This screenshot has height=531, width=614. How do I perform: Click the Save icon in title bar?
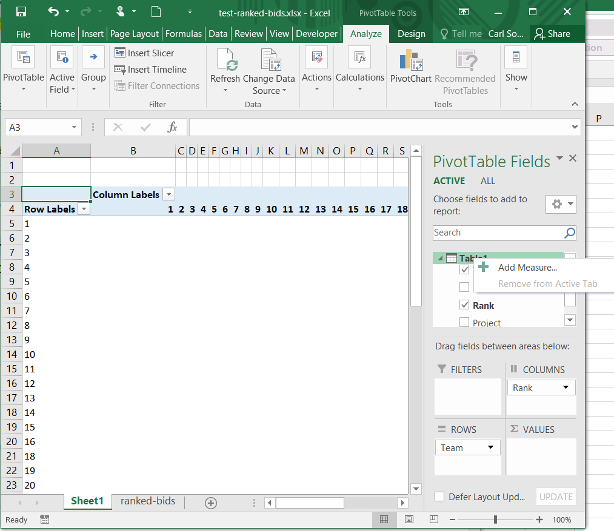[21, 12]
